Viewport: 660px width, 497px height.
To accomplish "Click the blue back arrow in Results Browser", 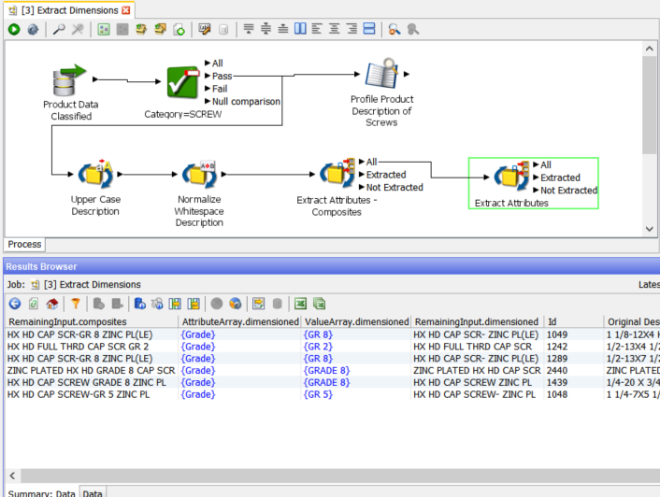I will click(x=14, y=304).
